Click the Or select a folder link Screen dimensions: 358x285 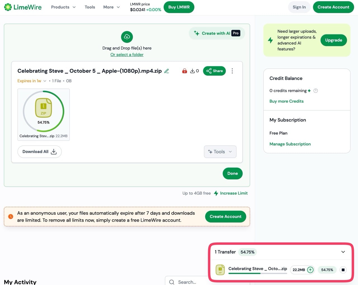pos(127,54)
